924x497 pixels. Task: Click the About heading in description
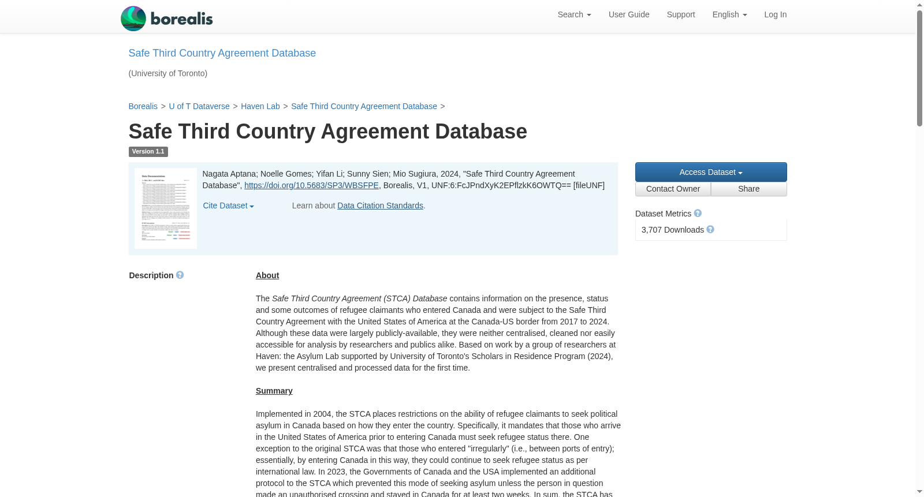(x=267, y=275)
